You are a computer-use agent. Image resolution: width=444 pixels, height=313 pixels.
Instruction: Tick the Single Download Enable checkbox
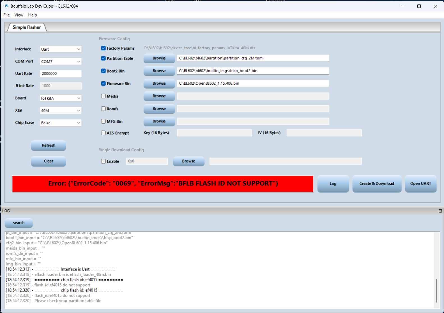click(103, 161)
